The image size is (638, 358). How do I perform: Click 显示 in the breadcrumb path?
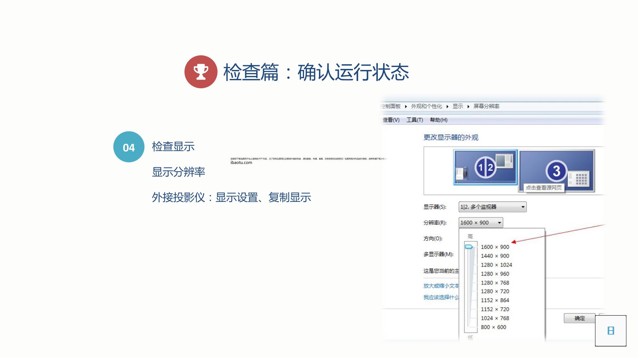[458, 106]
